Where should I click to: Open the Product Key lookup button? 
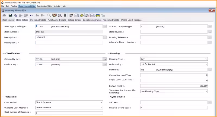105,64
